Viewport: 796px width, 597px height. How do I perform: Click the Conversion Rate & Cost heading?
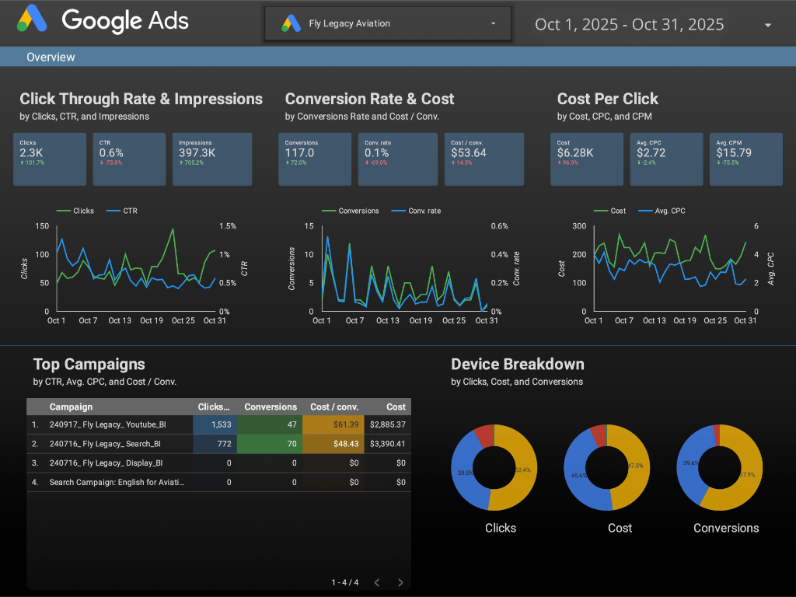coord(369,99)
